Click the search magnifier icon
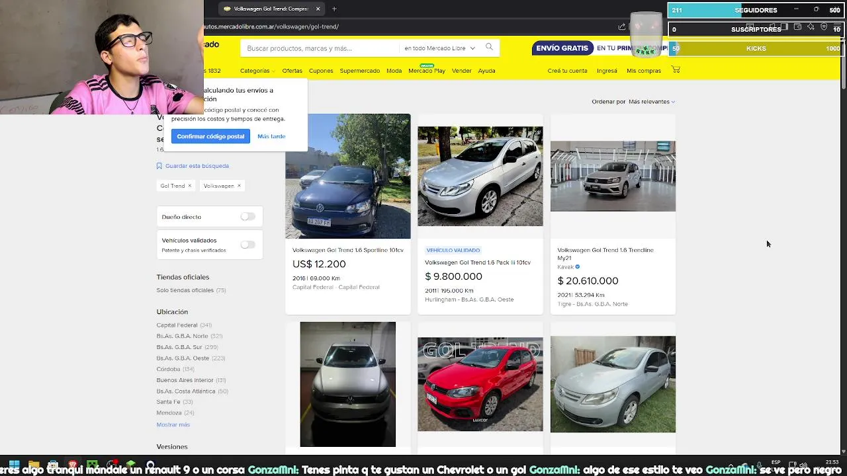Viewport: 847px width, 476px height. (x=489, y=47)
